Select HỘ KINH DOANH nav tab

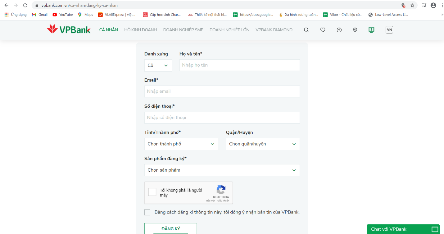141,30
